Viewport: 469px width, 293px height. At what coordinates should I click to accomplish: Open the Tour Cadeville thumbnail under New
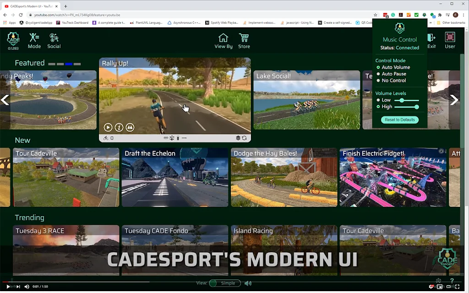66,177
